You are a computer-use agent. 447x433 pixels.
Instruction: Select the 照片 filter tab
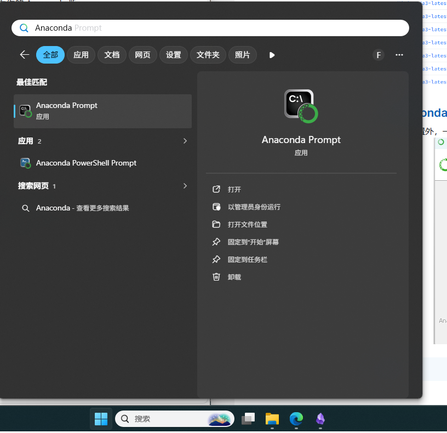click(x=243, y=55)
